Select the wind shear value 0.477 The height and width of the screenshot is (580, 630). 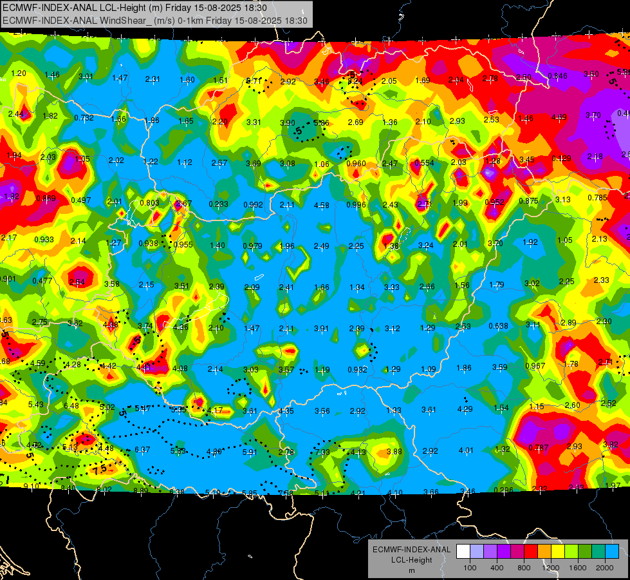(x=42, y=280)
